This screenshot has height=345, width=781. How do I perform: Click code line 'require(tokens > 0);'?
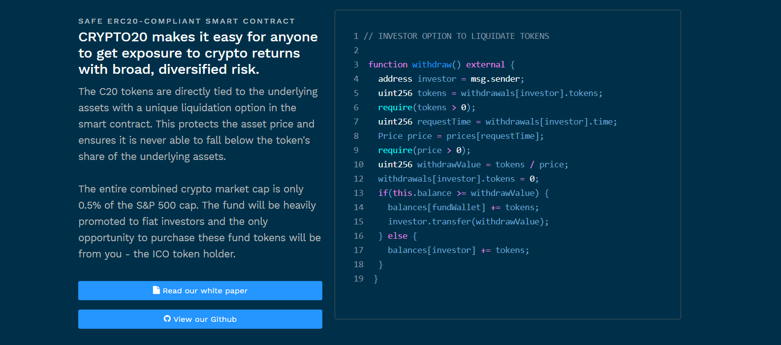[x=427, y=107]
